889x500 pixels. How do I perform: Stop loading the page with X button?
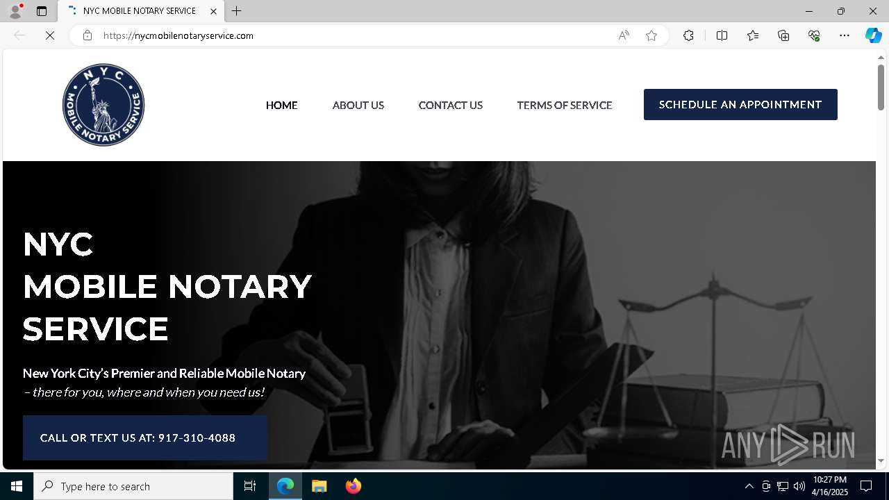pyautogui.click(x=50, y=35)
